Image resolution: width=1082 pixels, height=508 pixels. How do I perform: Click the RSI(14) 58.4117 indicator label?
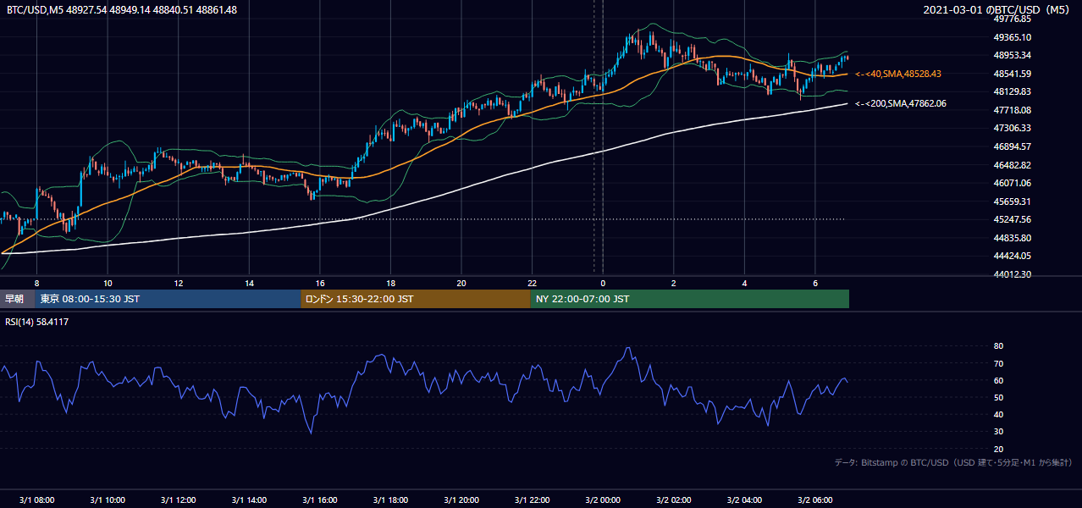[x=37, y=322]
